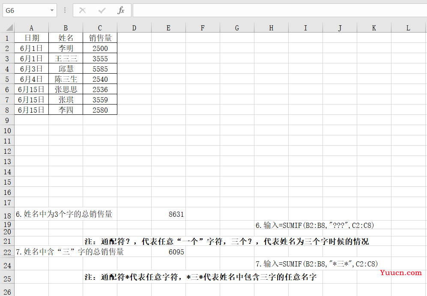Select row 1 header
The height and width of the screenshot is (296, 427).
pyautogui.click(x=7, y=38)
